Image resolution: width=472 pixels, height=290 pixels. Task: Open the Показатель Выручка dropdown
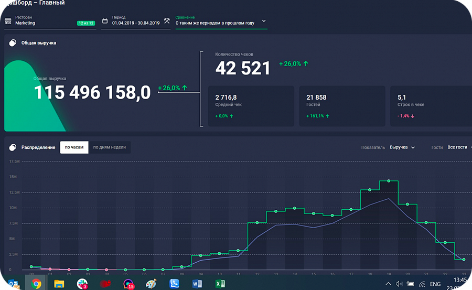coord(402,147)
